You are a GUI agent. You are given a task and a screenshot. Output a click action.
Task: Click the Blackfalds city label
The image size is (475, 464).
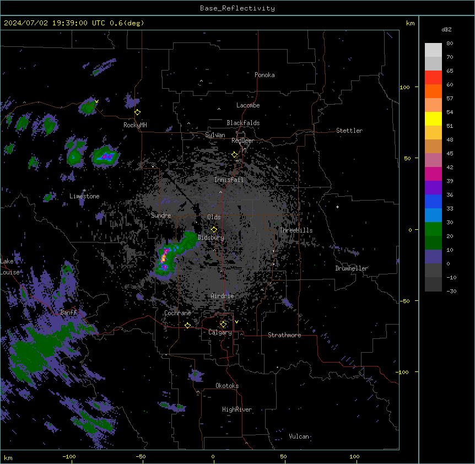(x=243, y=123)
